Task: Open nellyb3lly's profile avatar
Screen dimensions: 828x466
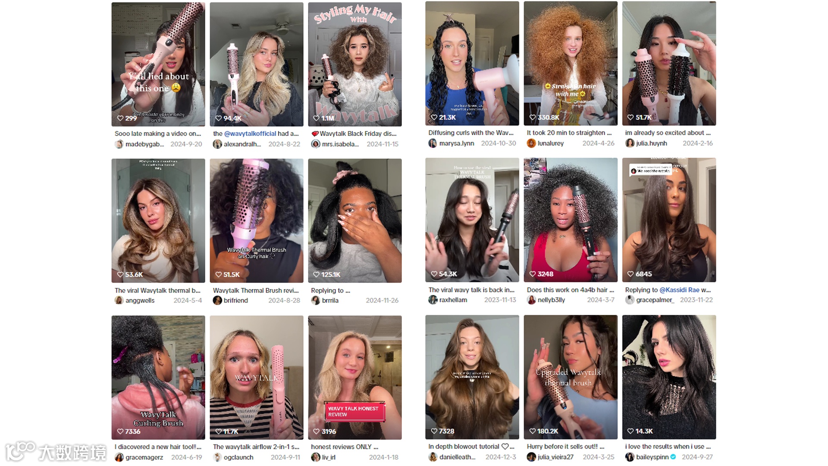Action: (531, 300)
